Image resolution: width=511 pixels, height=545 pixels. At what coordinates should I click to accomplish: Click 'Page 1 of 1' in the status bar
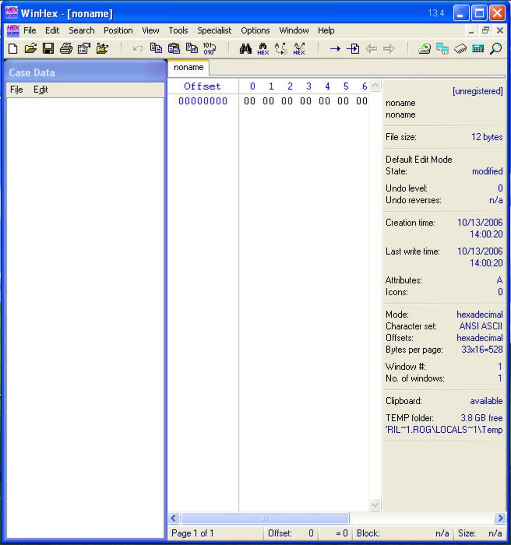[193, 533]
